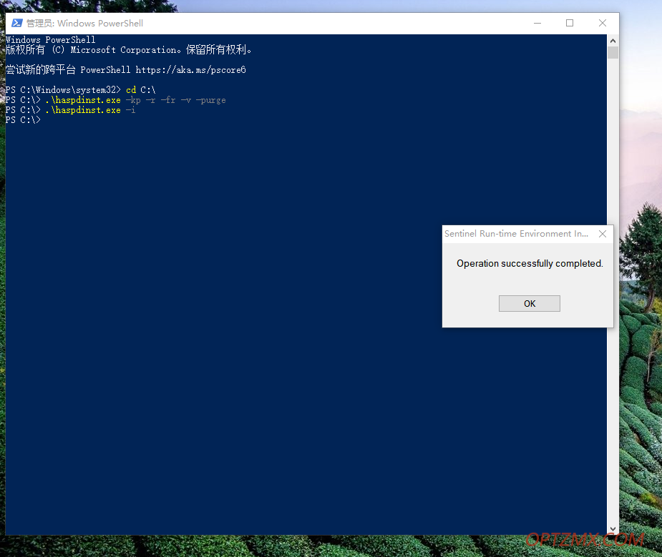Click the PowerShell window title text
This screenshot has width=662, height=557.
[x=84, y=23]
